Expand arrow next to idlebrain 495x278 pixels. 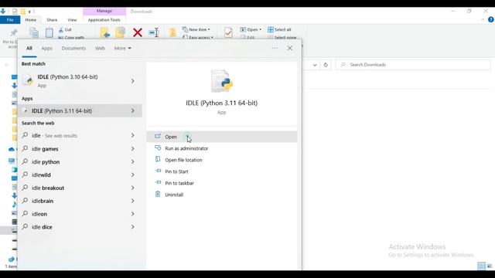[x=133, y=201]
